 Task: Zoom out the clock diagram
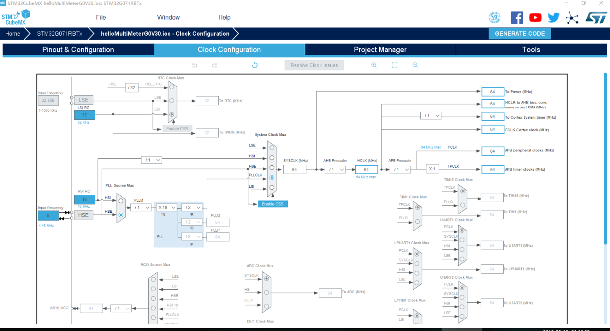pyautogui.click(x=415, y=65)
